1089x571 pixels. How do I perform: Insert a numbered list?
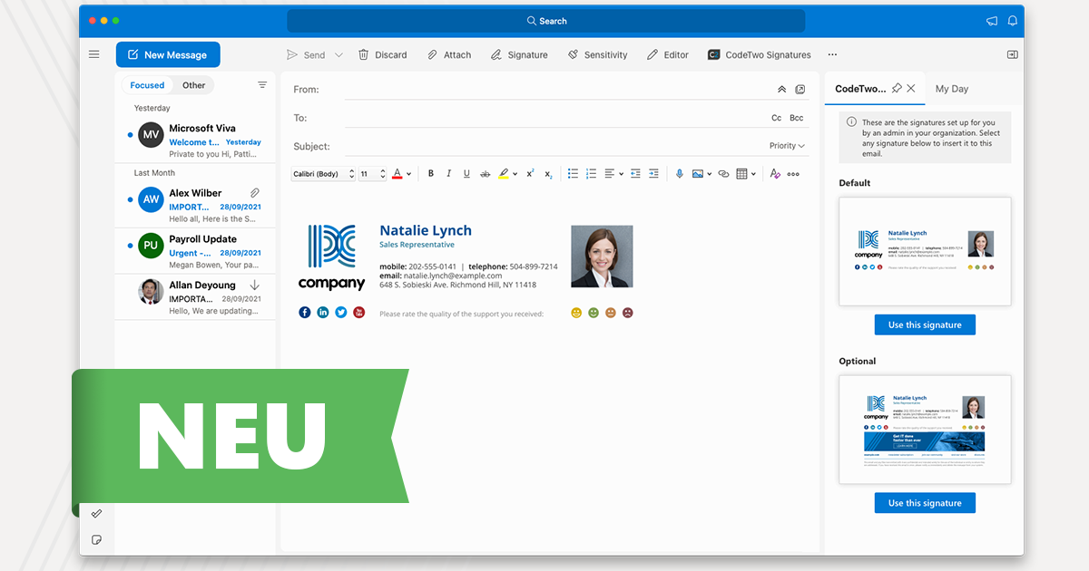pyautogui.click(x=591, y=174)
